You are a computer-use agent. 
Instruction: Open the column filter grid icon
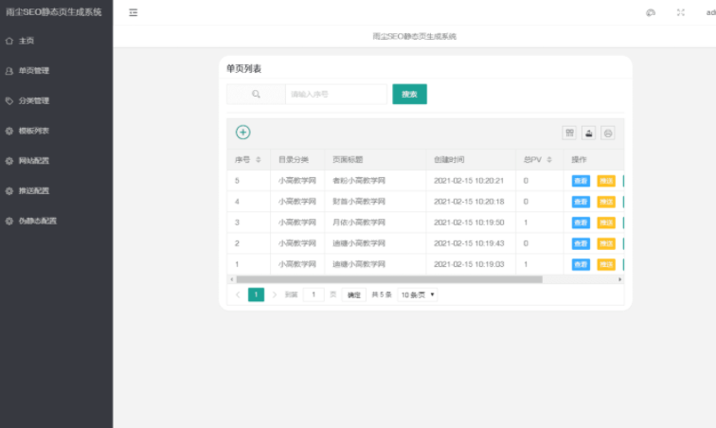[569, 134]
